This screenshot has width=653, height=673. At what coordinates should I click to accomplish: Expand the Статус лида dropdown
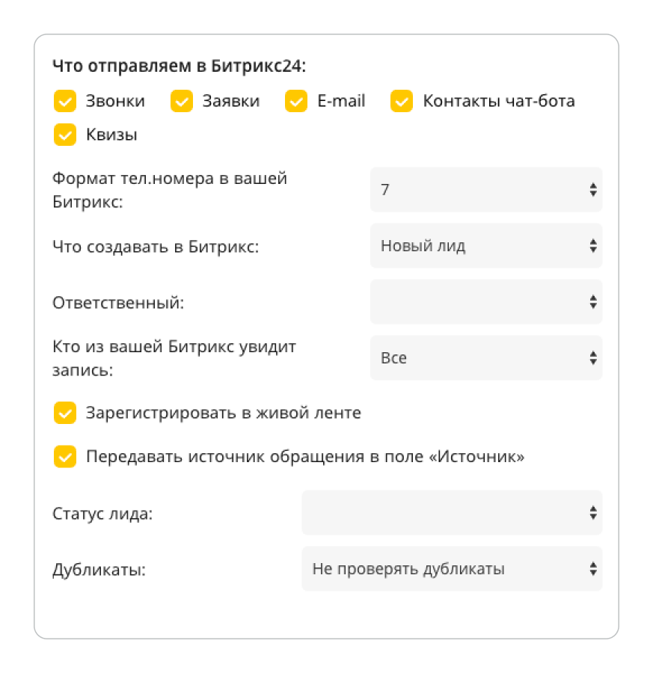coord(451,513)
